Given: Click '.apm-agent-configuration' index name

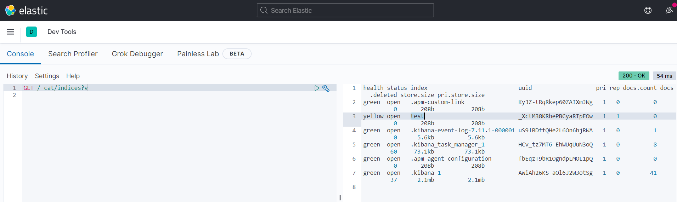Looking at the screenshot, I should pyautogui.click(x=451, y=158).
